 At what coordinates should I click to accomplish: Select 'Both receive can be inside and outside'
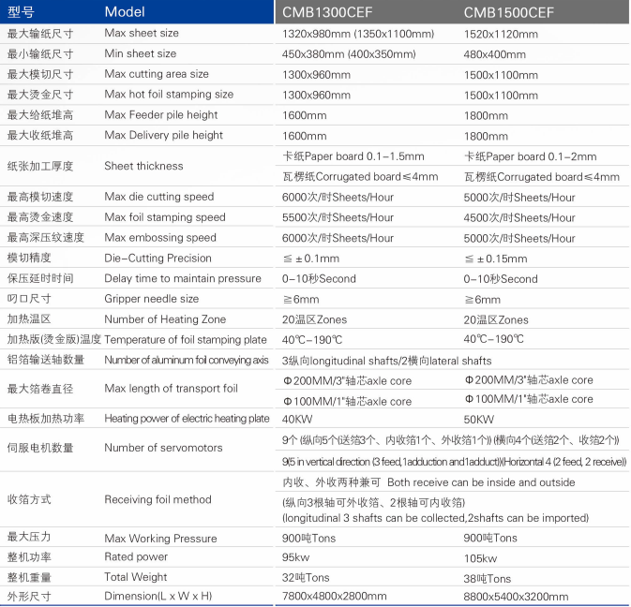(481, 482)
